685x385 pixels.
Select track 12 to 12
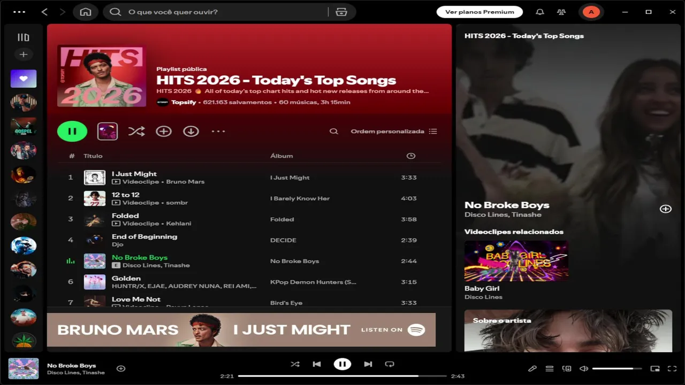[126, 195]
